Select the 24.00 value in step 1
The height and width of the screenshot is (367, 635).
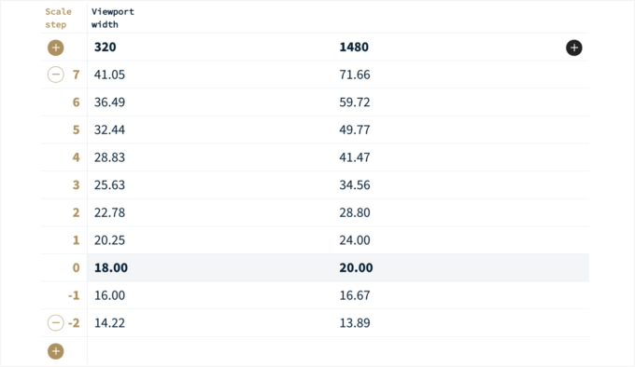tap(355, 240)
